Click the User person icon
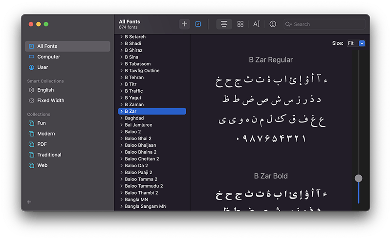 [31, 67]
